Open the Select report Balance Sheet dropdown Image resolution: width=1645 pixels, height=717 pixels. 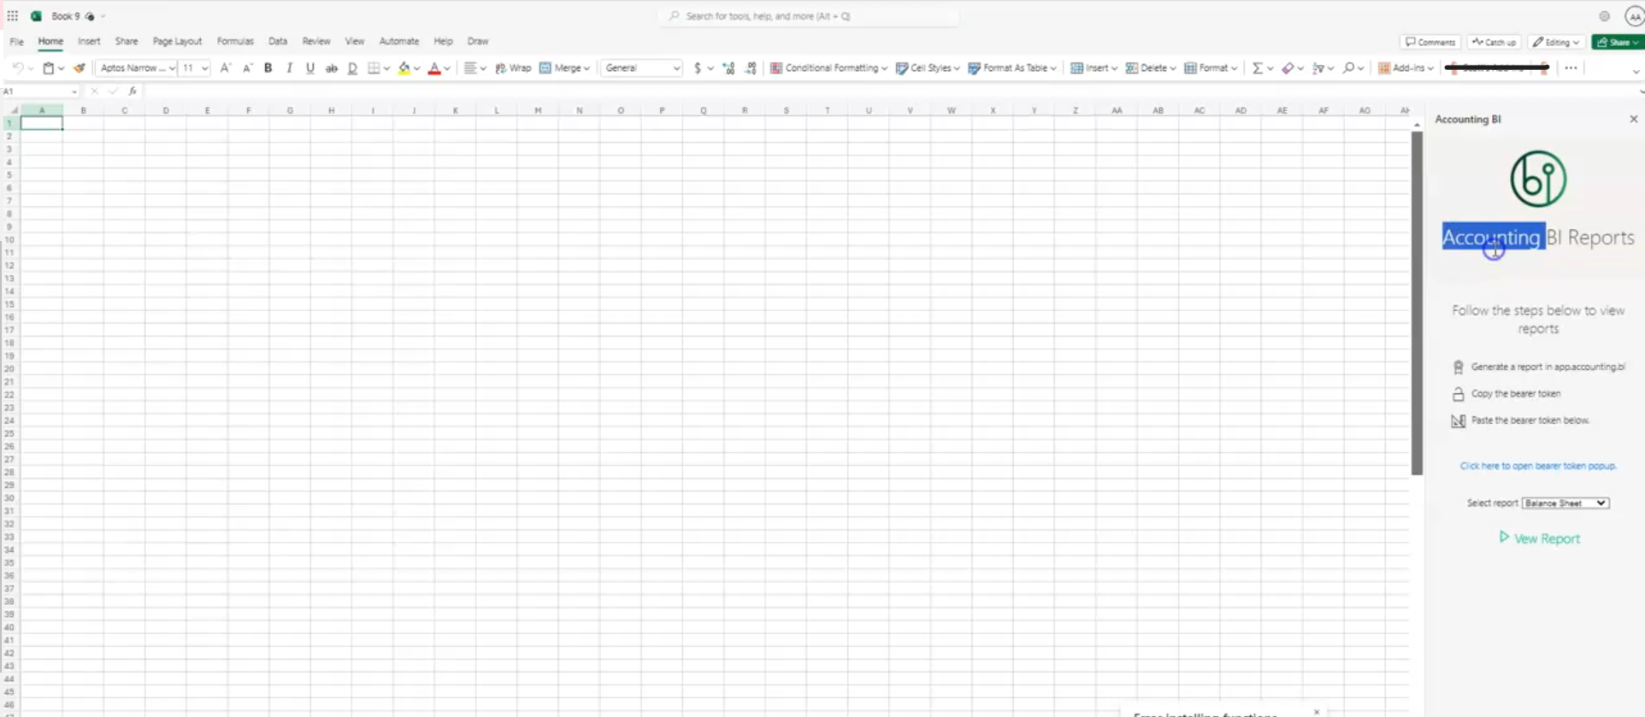click(x=1565, y=503)
